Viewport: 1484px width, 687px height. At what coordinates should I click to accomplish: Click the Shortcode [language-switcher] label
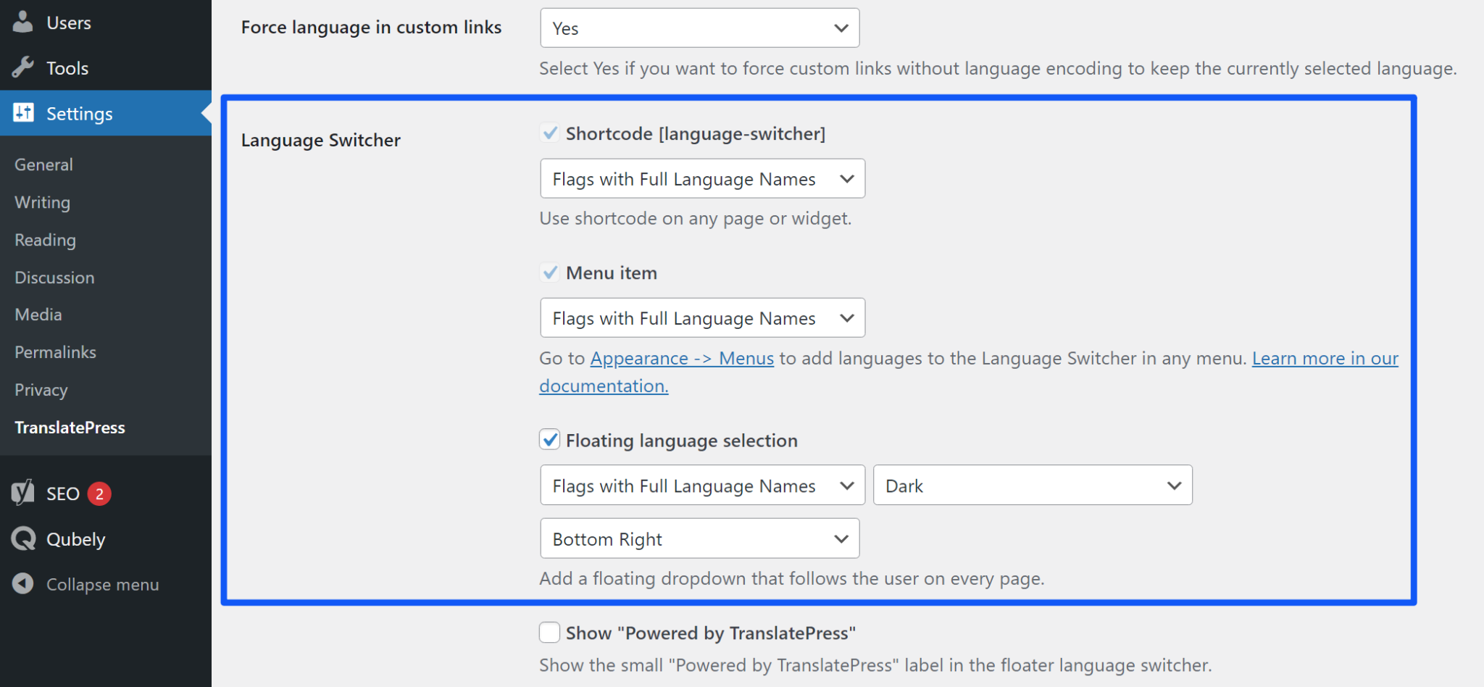(696, 133)
